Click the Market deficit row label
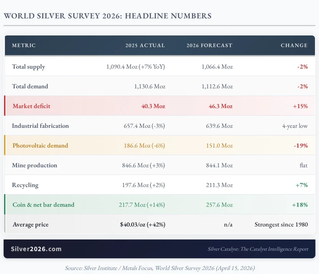319x274 pixels. (x=31, y=106)
